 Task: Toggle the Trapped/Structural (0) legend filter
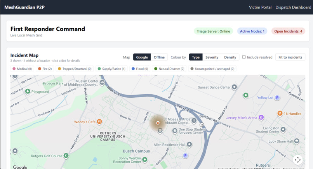[x=75, y=69]
